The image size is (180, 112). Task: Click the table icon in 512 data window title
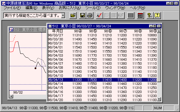point(50,26)
